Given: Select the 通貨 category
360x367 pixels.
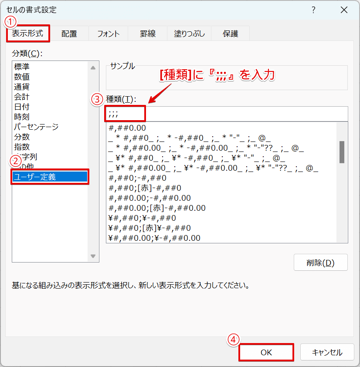Looking at the screenshot, I should tap(22, 86).
